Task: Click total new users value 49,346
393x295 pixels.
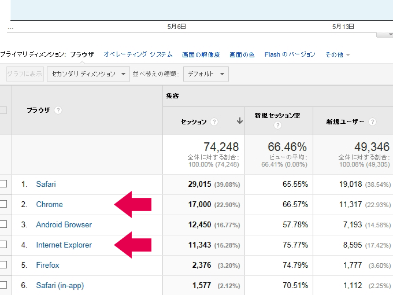Action: coord(372,147)
